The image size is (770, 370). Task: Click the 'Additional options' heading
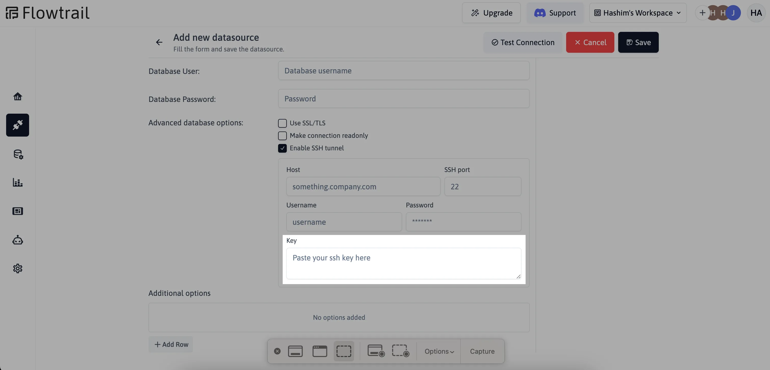coord(179,293)
